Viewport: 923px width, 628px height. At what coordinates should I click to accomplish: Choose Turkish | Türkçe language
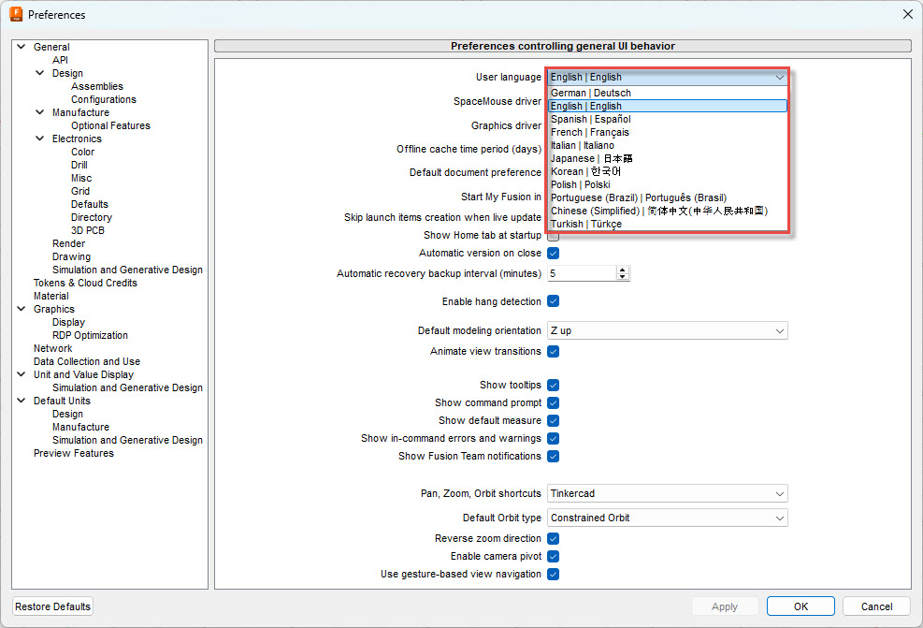coord(668,224)
